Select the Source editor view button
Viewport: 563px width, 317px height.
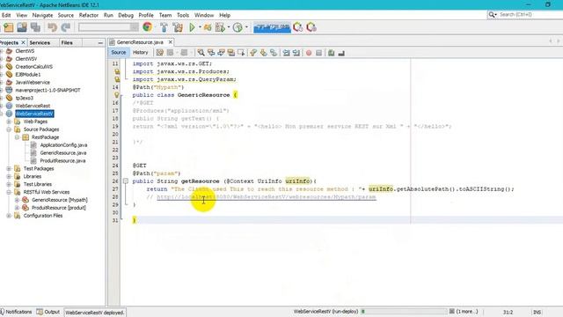point(119,53)
